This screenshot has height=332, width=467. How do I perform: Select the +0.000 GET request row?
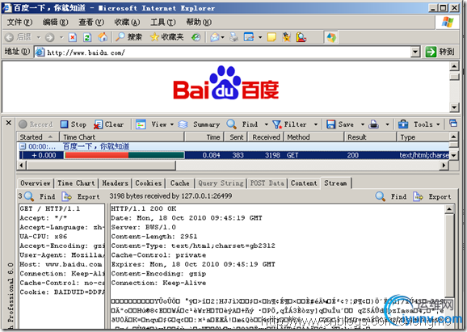click(x=234, y=155)
